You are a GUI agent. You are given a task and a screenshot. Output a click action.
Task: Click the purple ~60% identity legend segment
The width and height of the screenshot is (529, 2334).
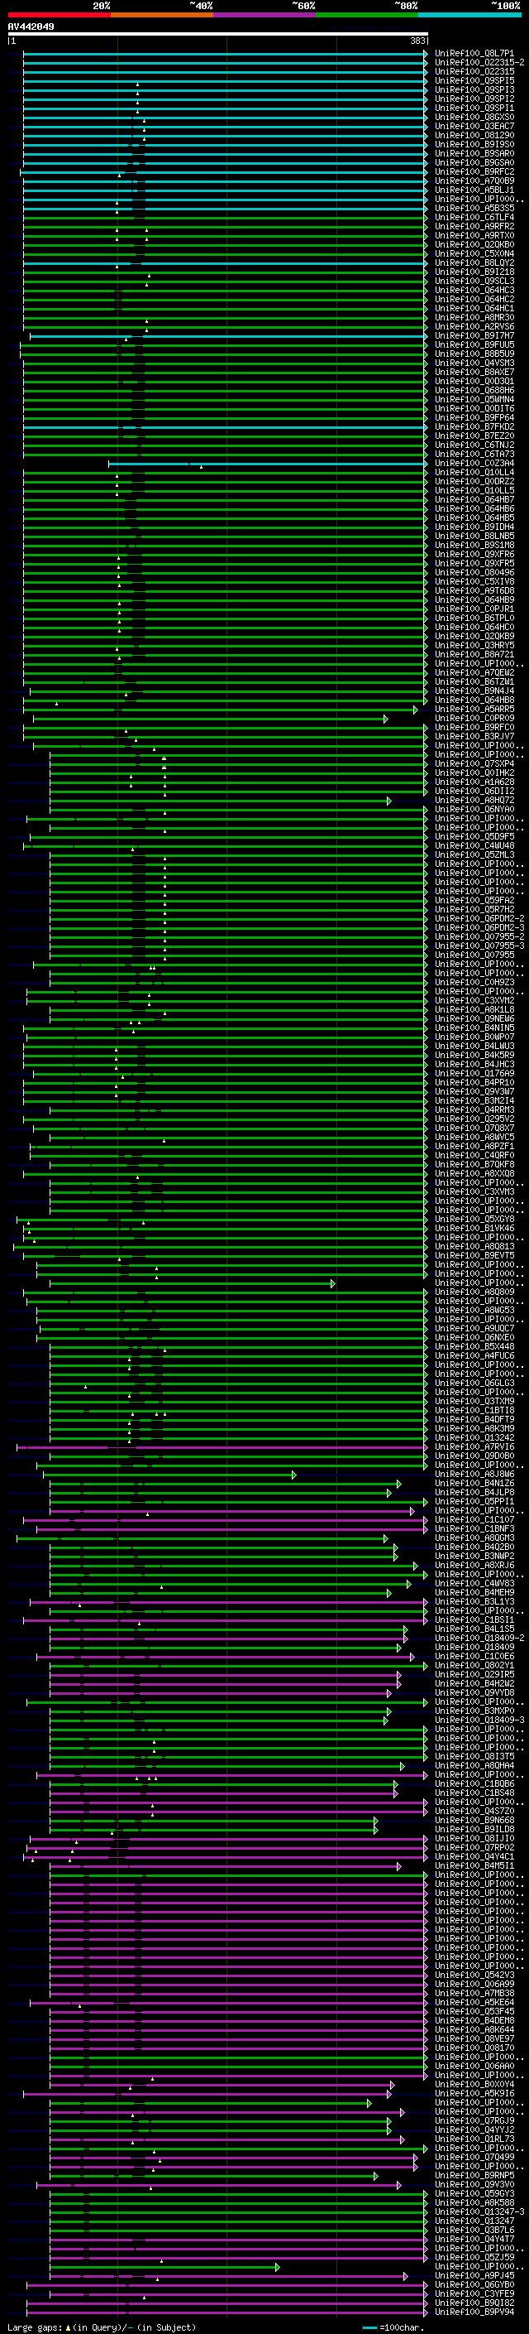265,15
